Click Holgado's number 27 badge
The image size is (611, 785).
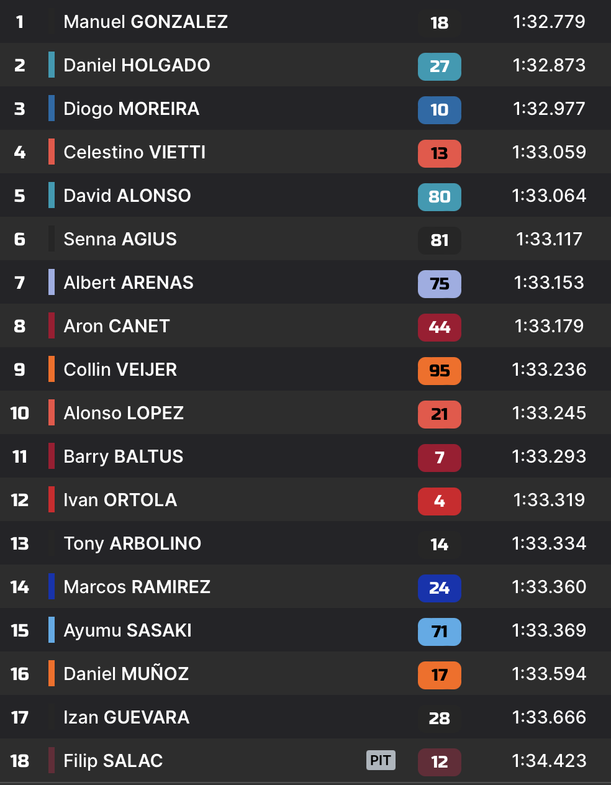439,66
